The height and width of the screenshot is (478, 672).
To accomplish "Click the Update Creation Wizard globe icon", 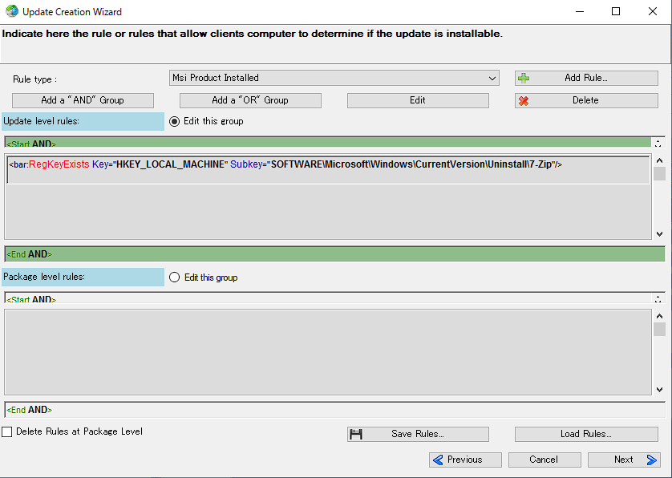I will point(12,11).
